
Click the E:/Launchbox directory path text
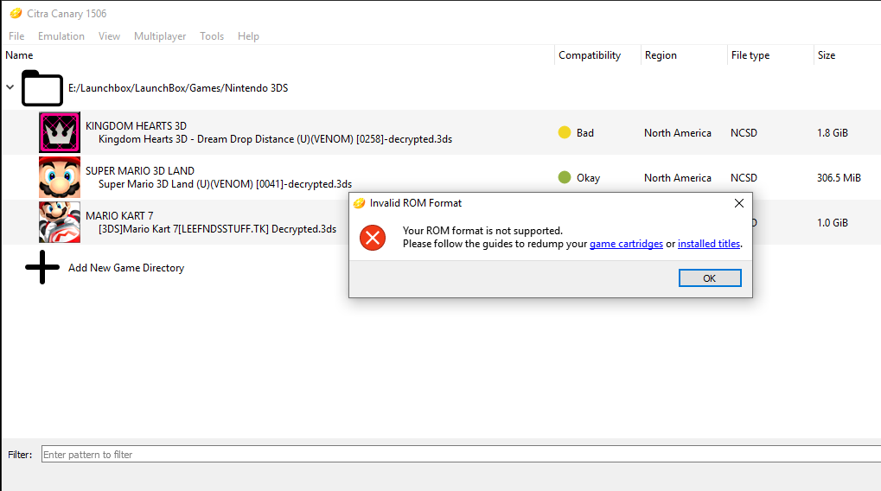pos(178,88)
